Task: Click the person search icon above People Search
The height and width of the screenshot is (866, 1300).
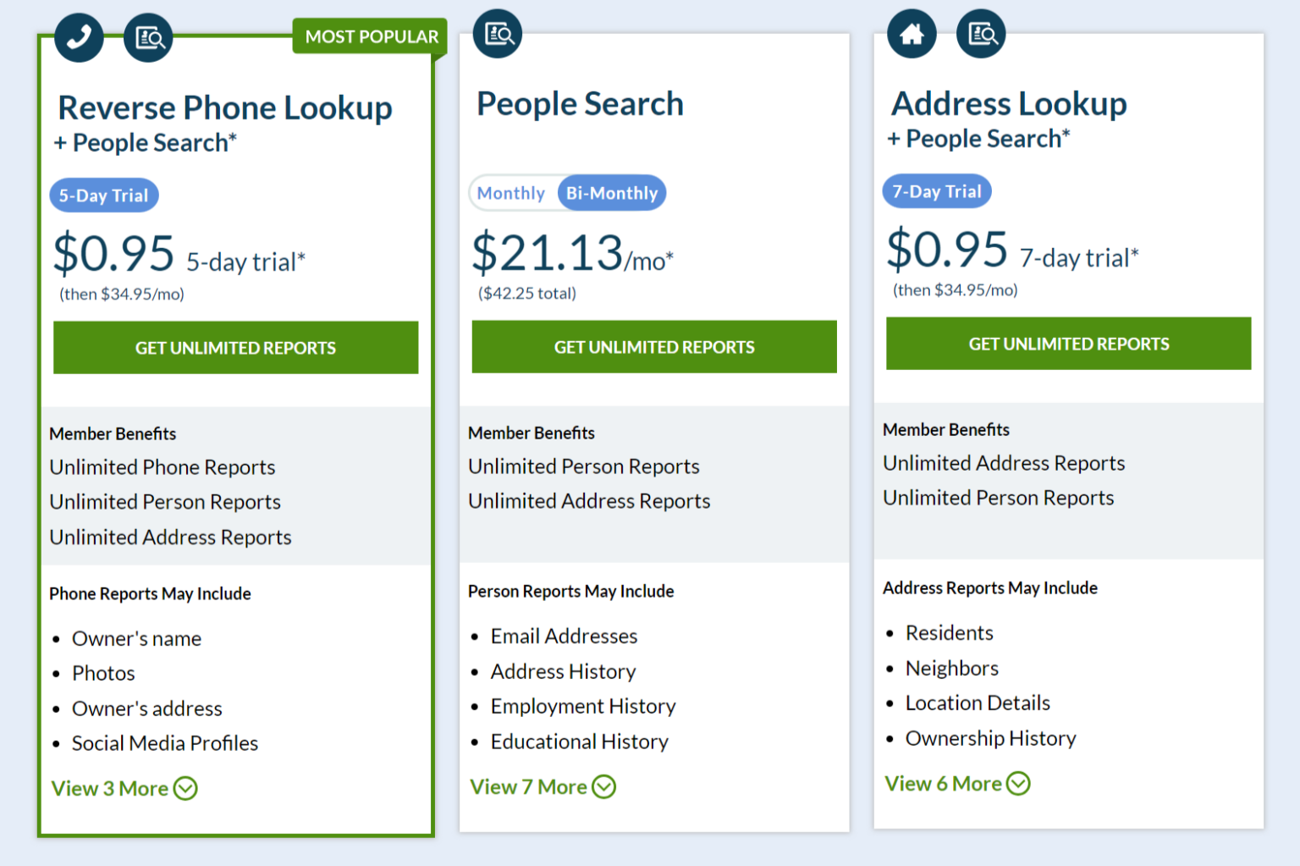Action: pyautogui.click(x=497, y=33)
